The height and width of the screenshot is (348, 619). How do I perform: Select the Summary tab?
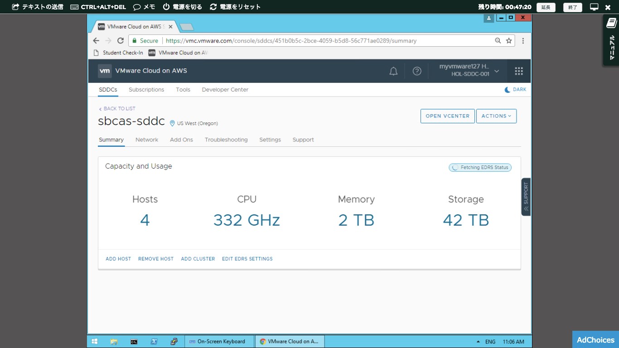coord(111,140)
